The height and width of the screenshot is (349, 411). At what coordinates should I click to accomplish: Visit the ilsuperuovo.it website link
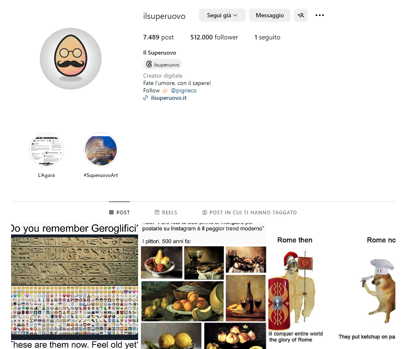click(169, 98)
